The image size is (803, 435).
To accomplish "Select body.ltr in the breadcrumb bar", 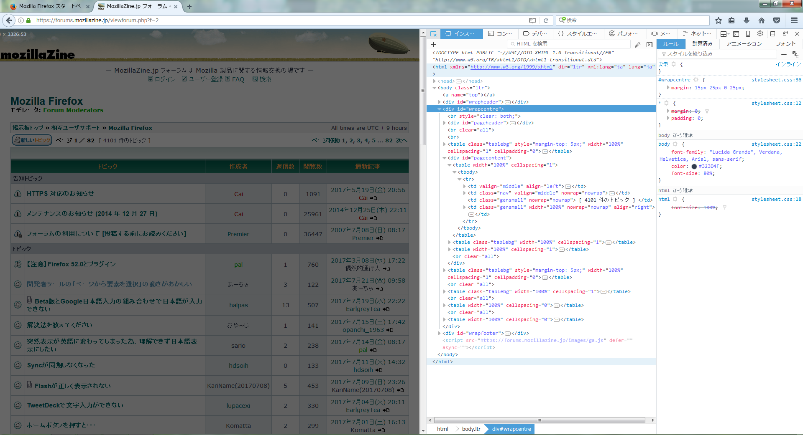I will tap(471, 429).
